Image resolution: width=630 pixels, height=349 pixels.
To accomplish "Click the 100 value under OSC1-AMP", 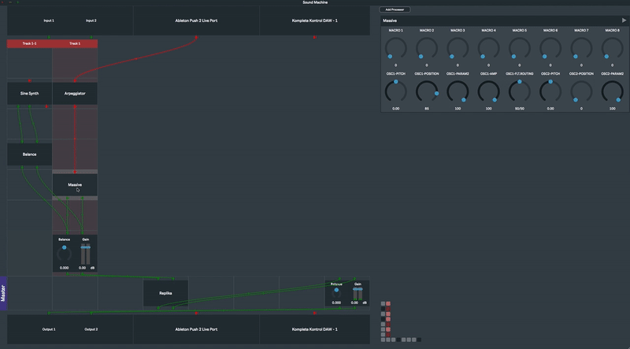I will (488, 109).
